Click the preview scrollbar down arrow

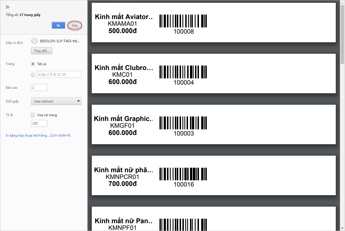[342, 228]
